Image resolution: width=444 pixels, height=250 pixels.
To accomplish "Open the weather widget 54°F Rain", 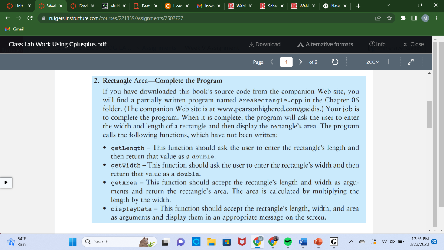I will point(17,242).
